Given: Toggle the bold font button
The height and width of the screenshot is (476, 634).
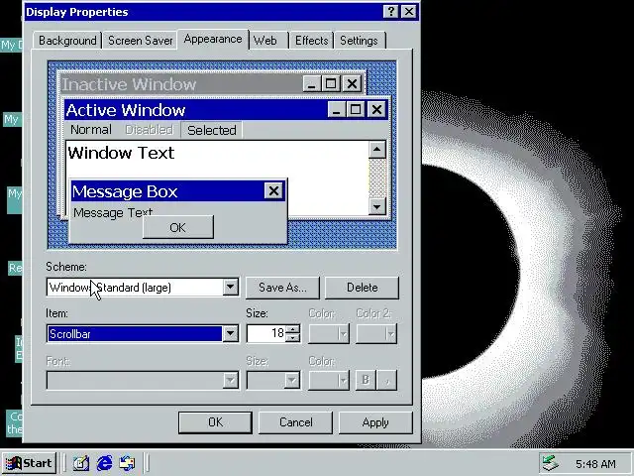Looking at the screenshot, I should pos(366,380).
